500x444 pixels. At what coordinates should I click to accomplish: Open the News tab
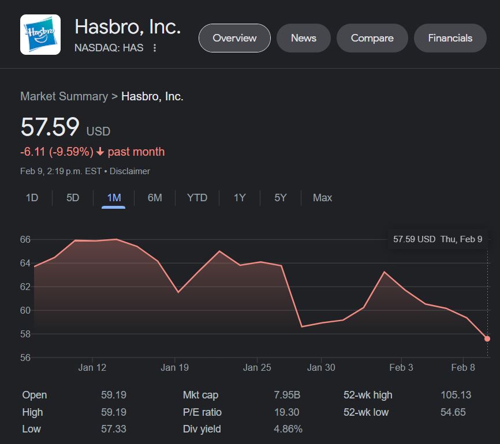[x=304, y=38]
